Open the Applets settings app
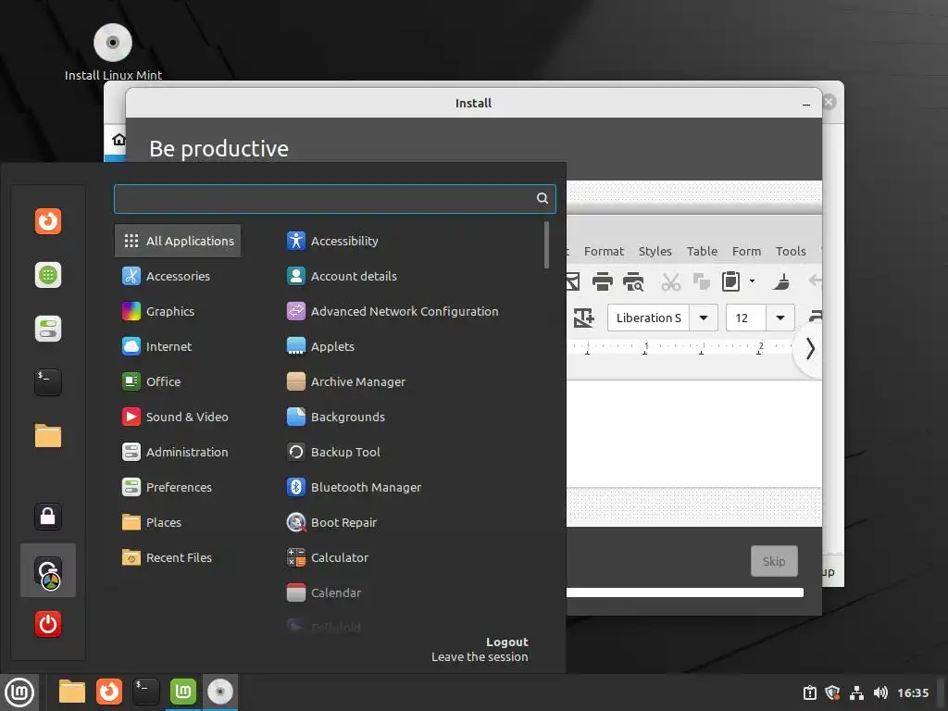 tap(320, 346)
